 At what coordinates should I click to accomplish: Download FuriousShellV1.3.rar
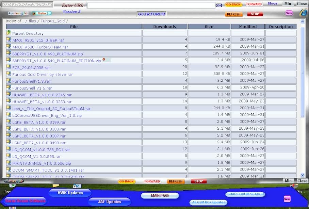(x=31, y=81)
